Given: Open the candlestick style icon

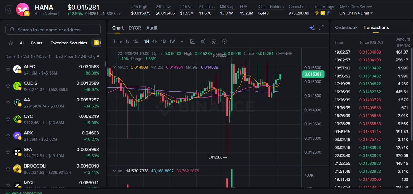Looking at the screenshot, I should pos(203,42).
